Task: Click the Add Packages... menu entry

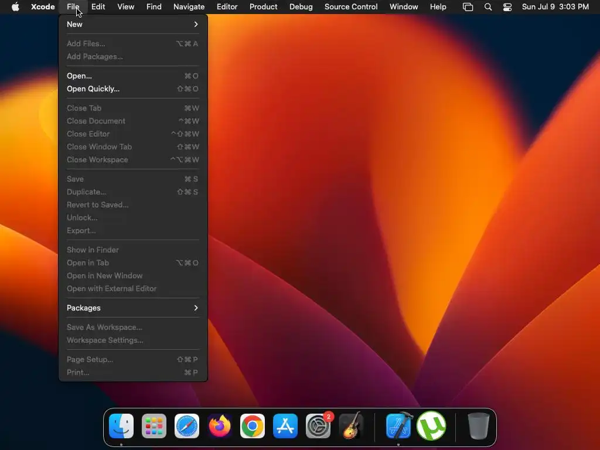Action: click(x=133, y=57)
